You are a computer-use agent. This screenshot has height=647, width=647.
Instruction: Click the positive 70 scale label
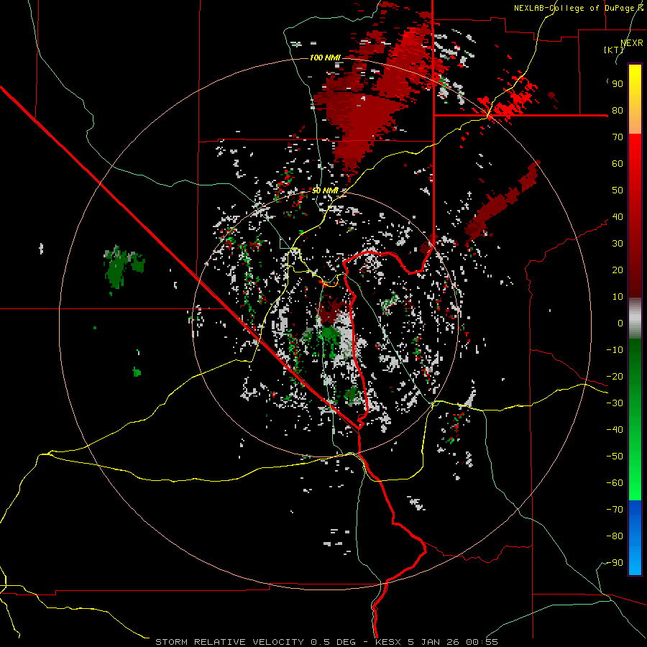[x=618, y=137]
